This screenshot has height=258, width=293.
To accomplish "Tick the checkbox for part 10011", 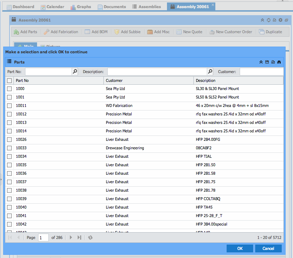I will pos(9,106).
